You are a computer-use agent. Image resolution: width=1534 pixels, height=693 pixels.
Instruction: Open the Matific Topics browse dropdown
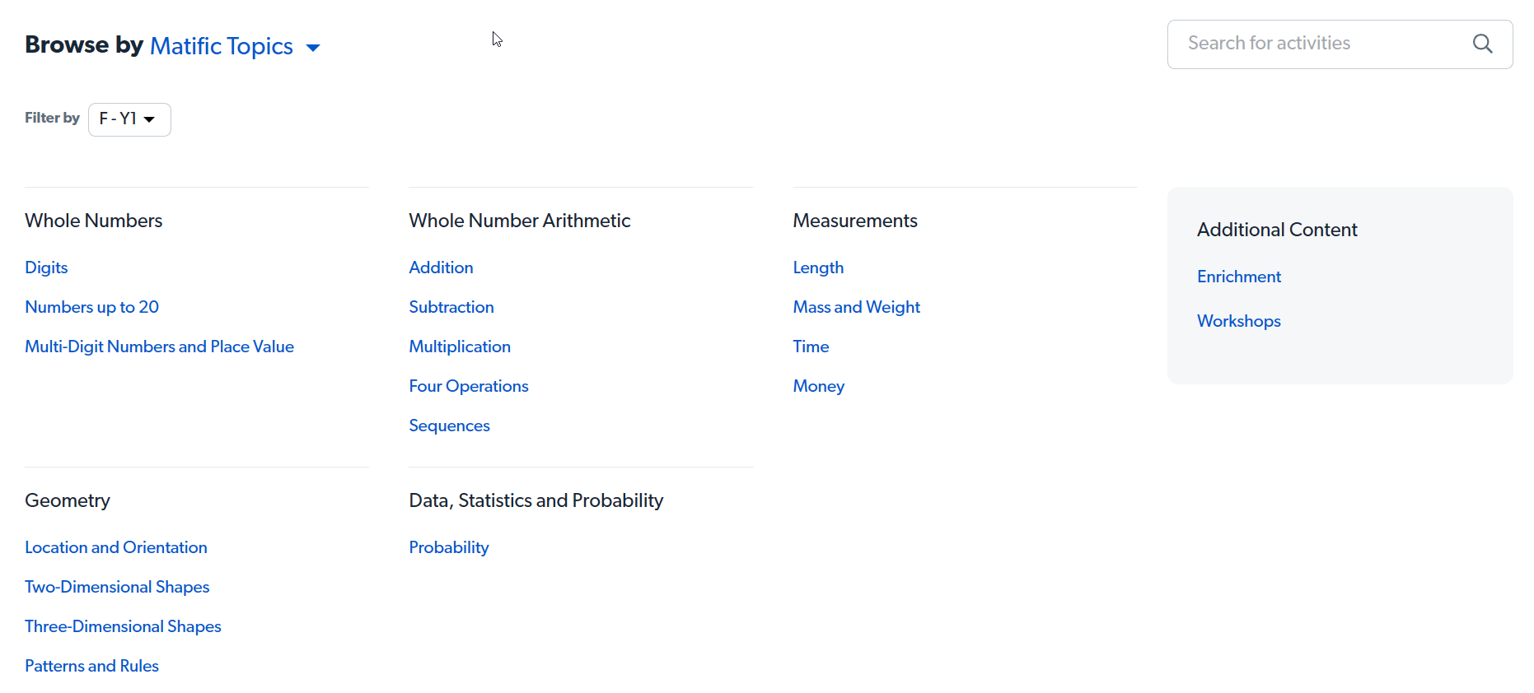point(234,46)
